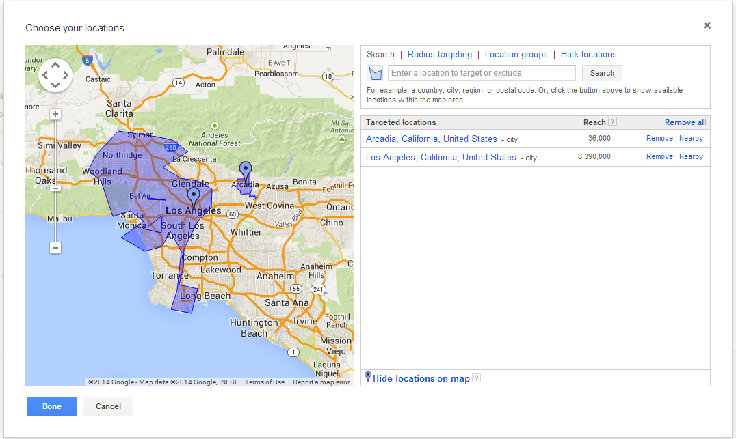This screenshot has width=736, height=439.
Task: Switch to Radius targeting tab
Action: [x=439, y=55]
